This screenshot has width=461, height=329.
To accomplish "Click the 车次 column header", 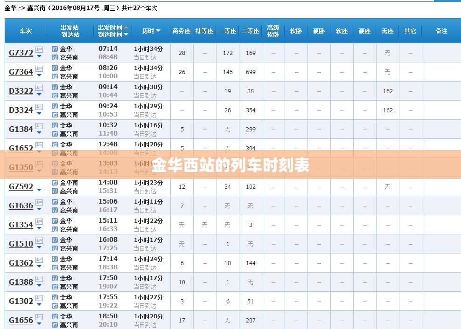I will (26, 31).
